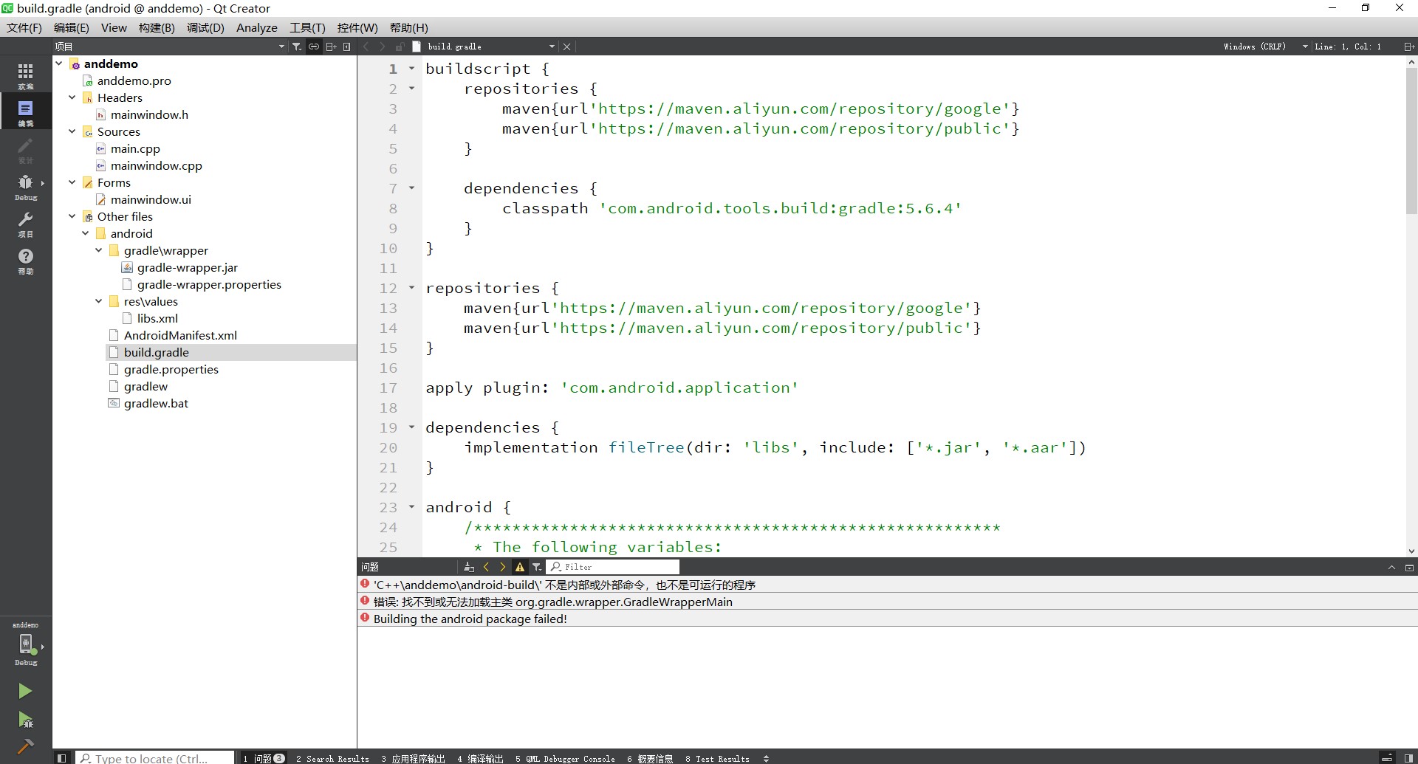Open the Debug mode bug icon
The image size is (1418, 764).
tap(26, 186)
